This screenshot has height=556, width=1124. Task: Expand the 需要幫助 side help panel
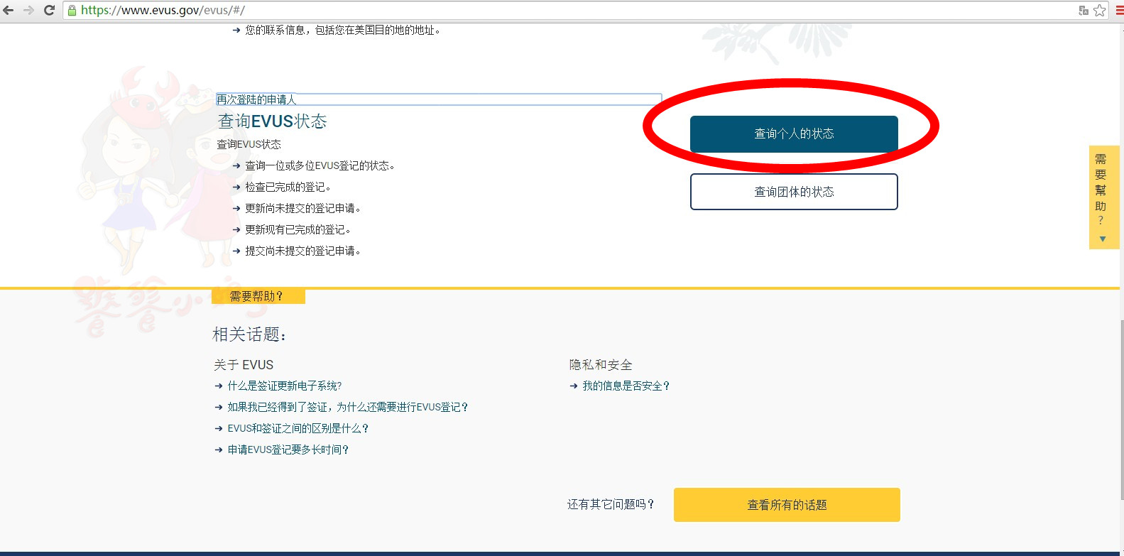pos(1101,189)
